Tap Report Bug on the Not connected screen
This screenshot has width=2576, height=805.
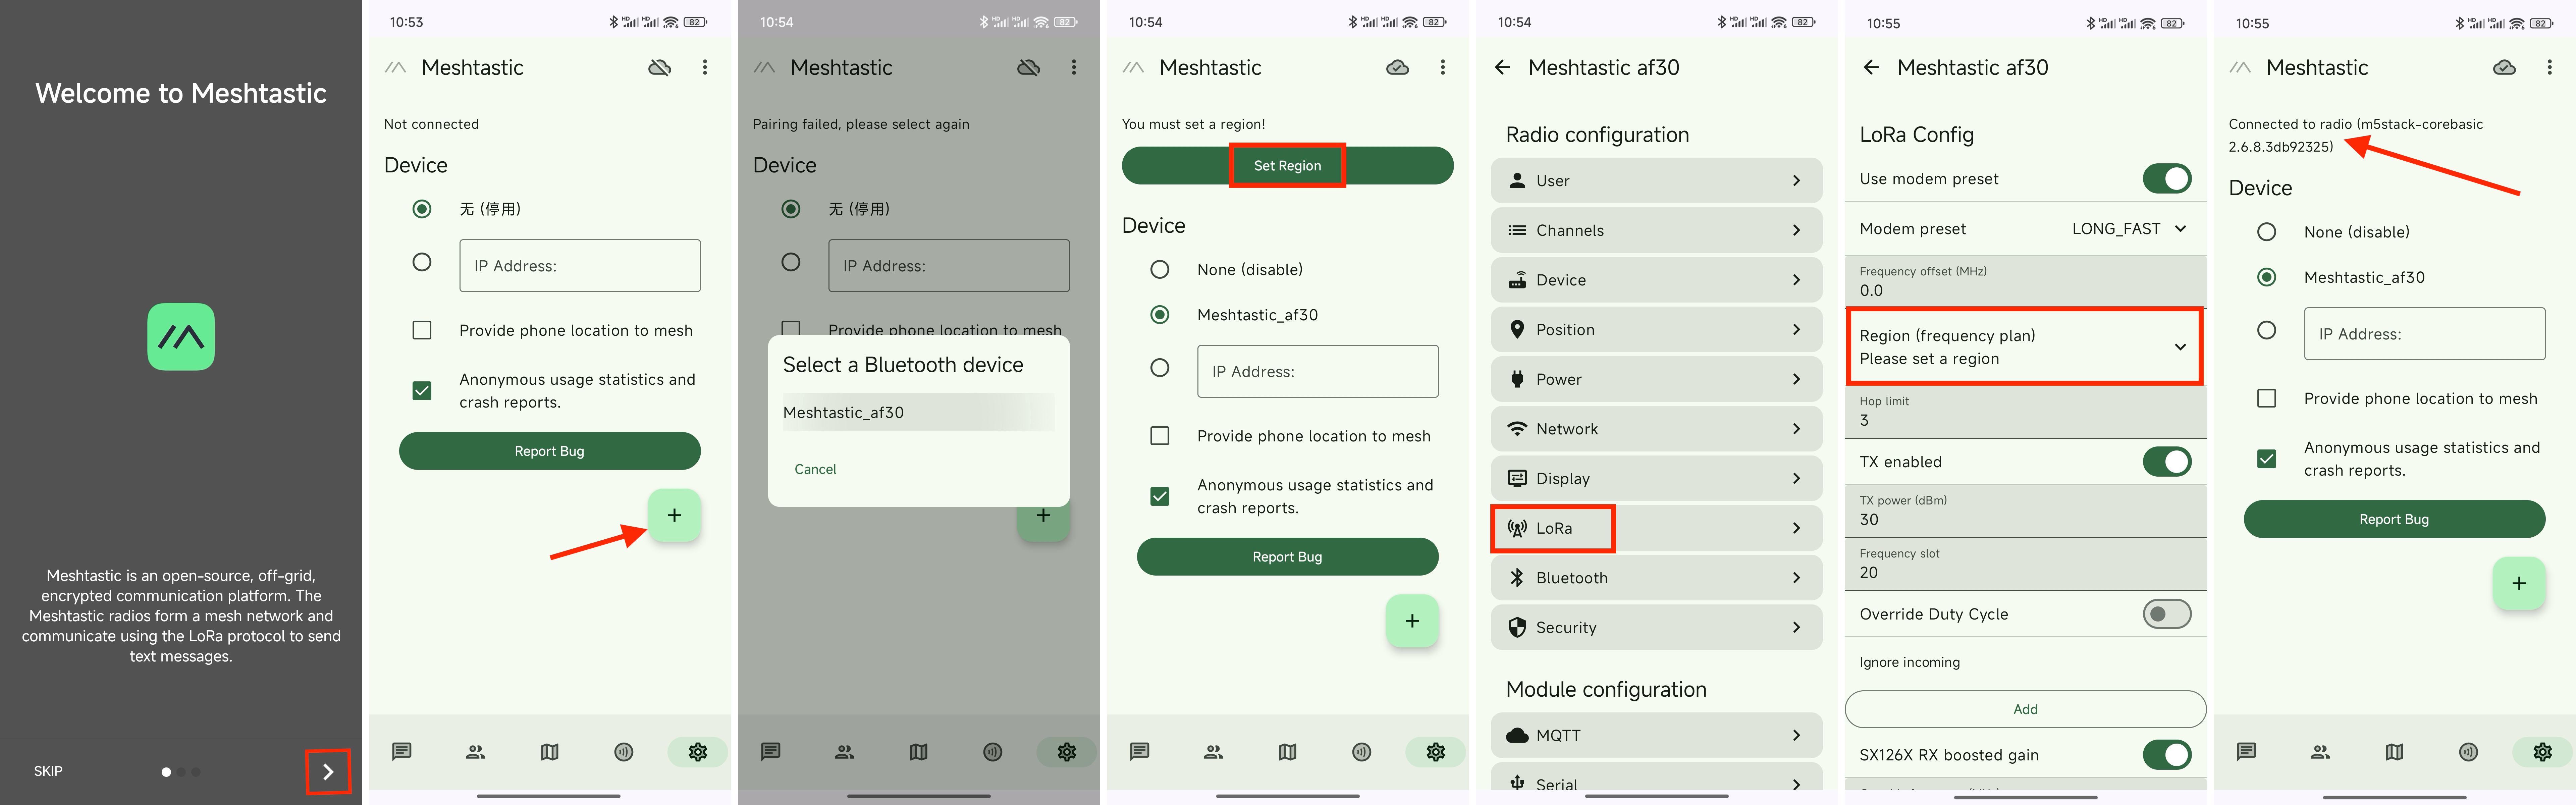pos(549,451)
